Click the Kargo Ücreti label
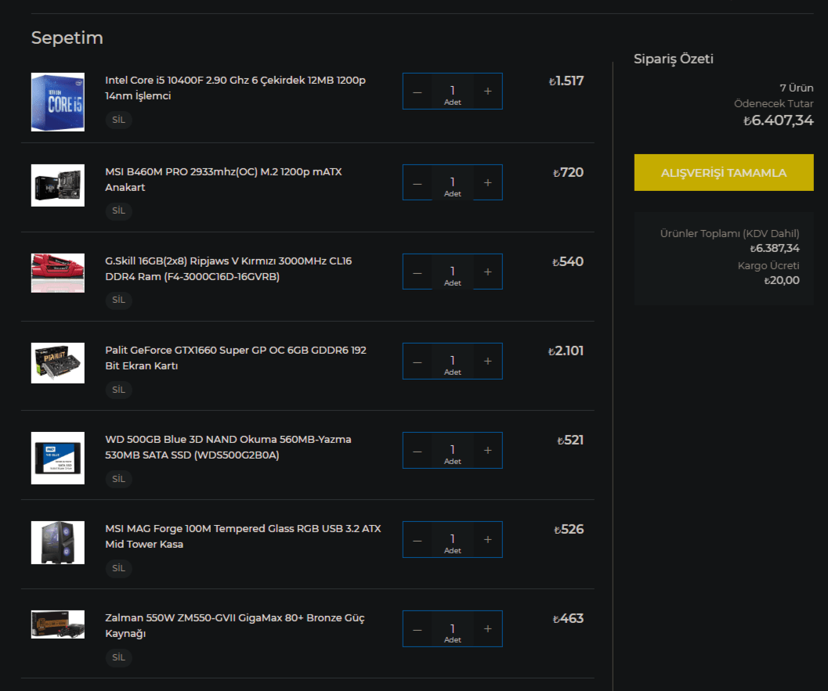828x691 pixels. pos(768,265)
